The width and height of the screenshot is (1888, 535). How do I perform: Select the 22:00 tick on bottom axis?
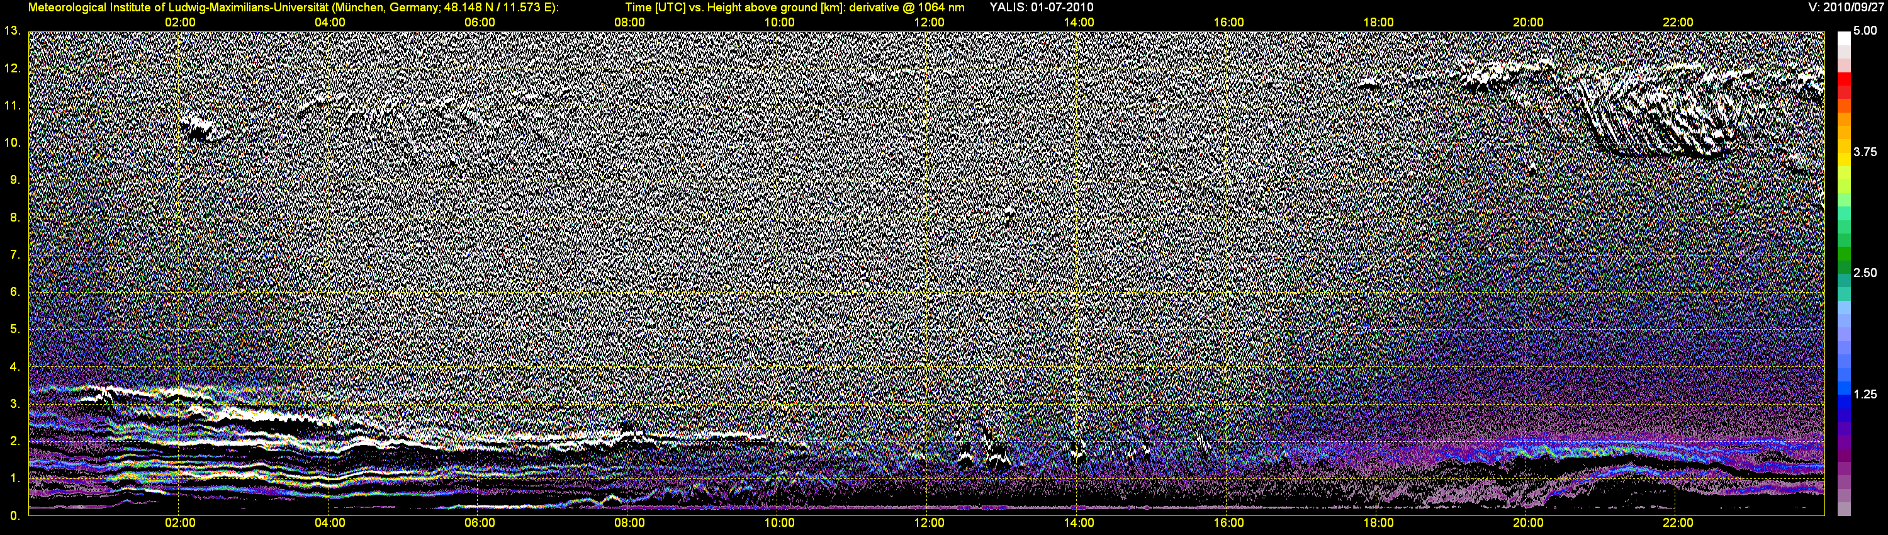click(x=1678, y=522)
